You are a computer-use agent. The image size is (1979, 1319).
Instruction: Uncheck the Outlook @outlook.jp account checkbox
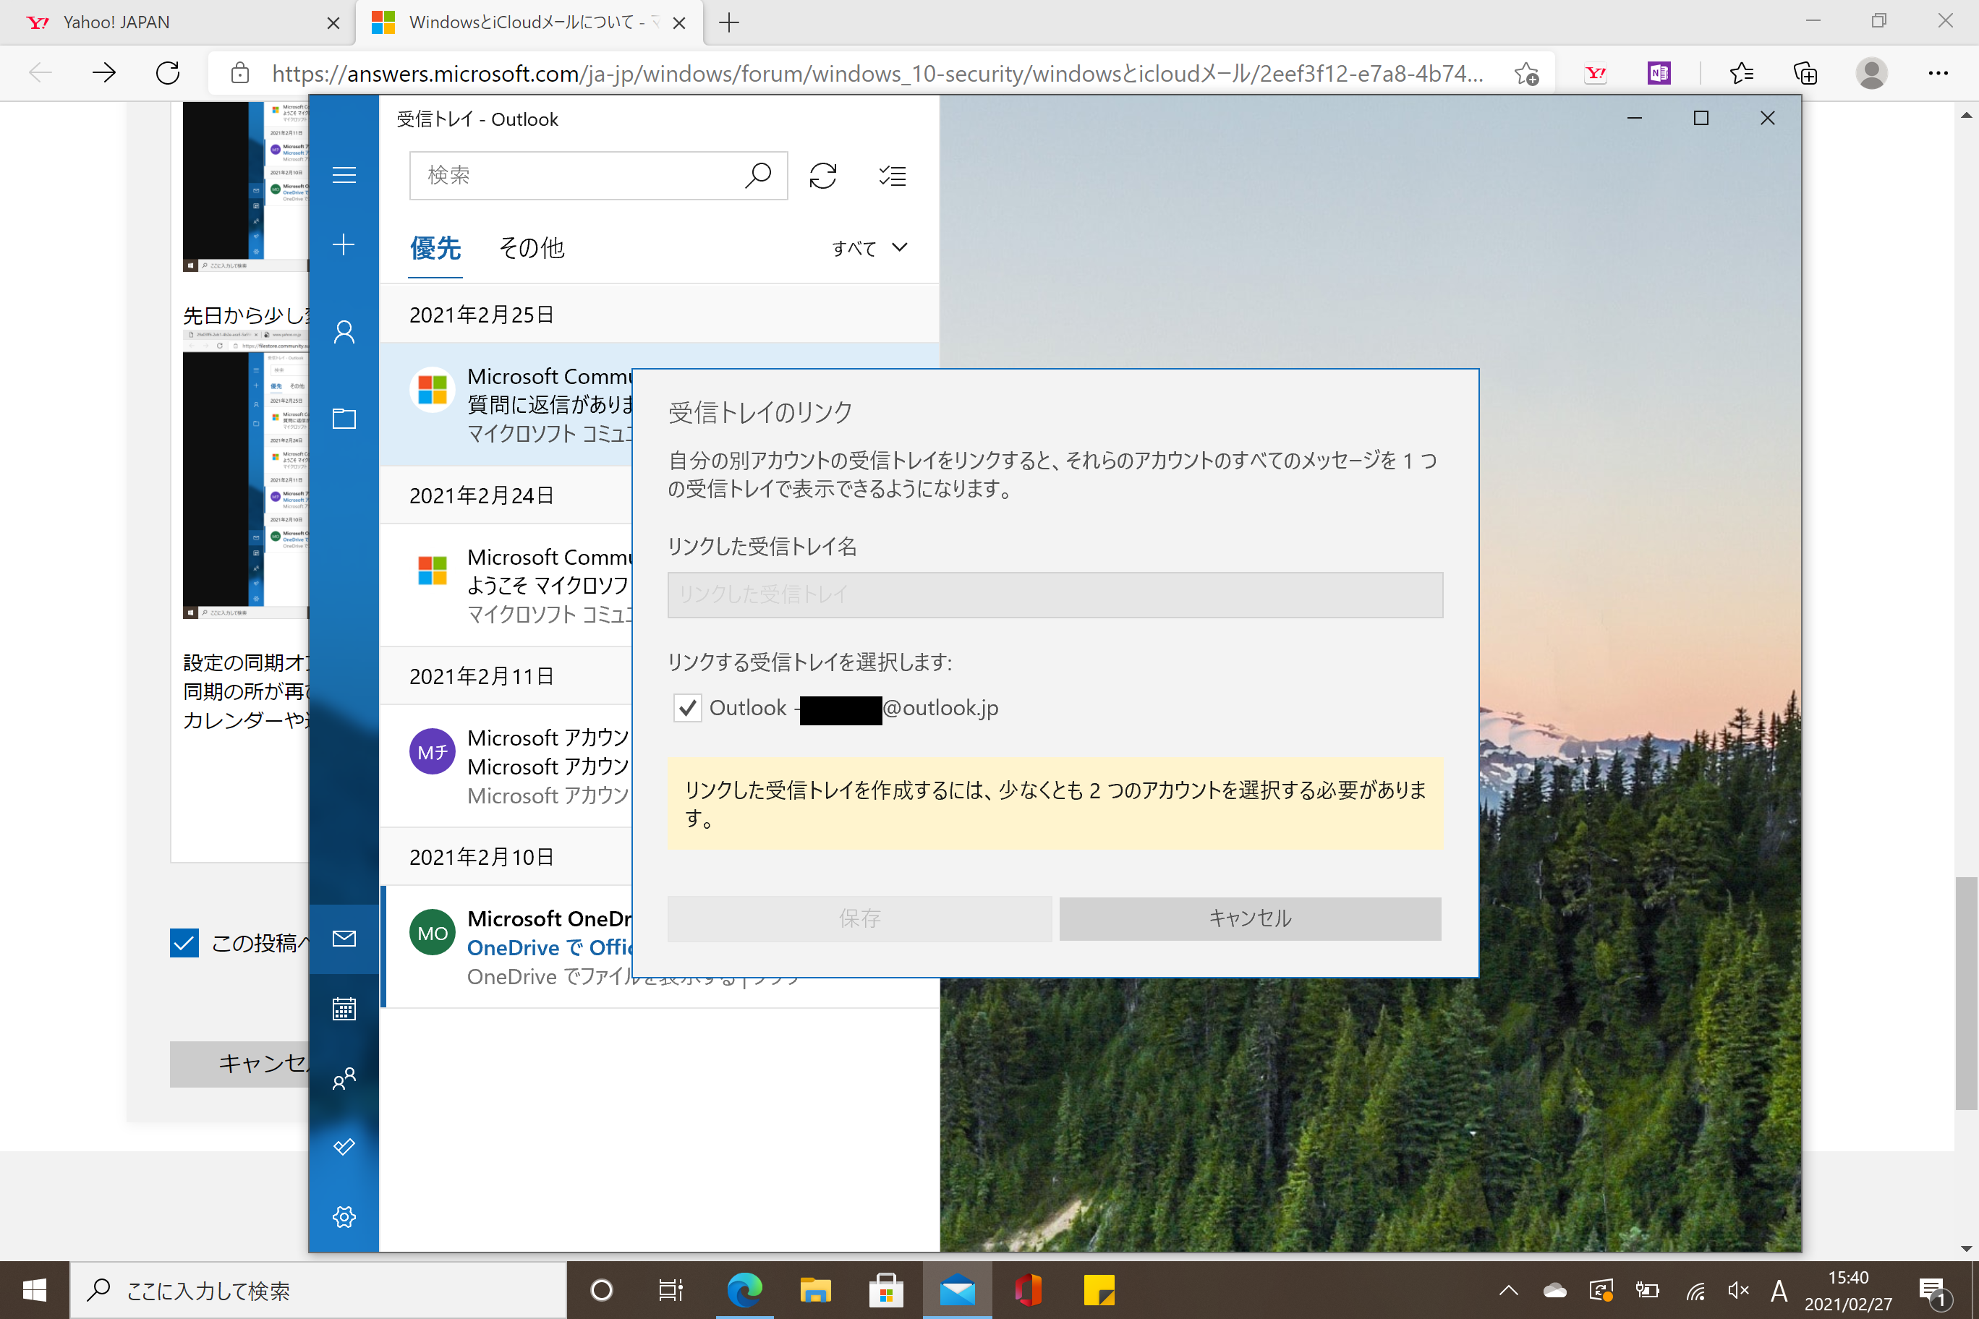(687, 708)
